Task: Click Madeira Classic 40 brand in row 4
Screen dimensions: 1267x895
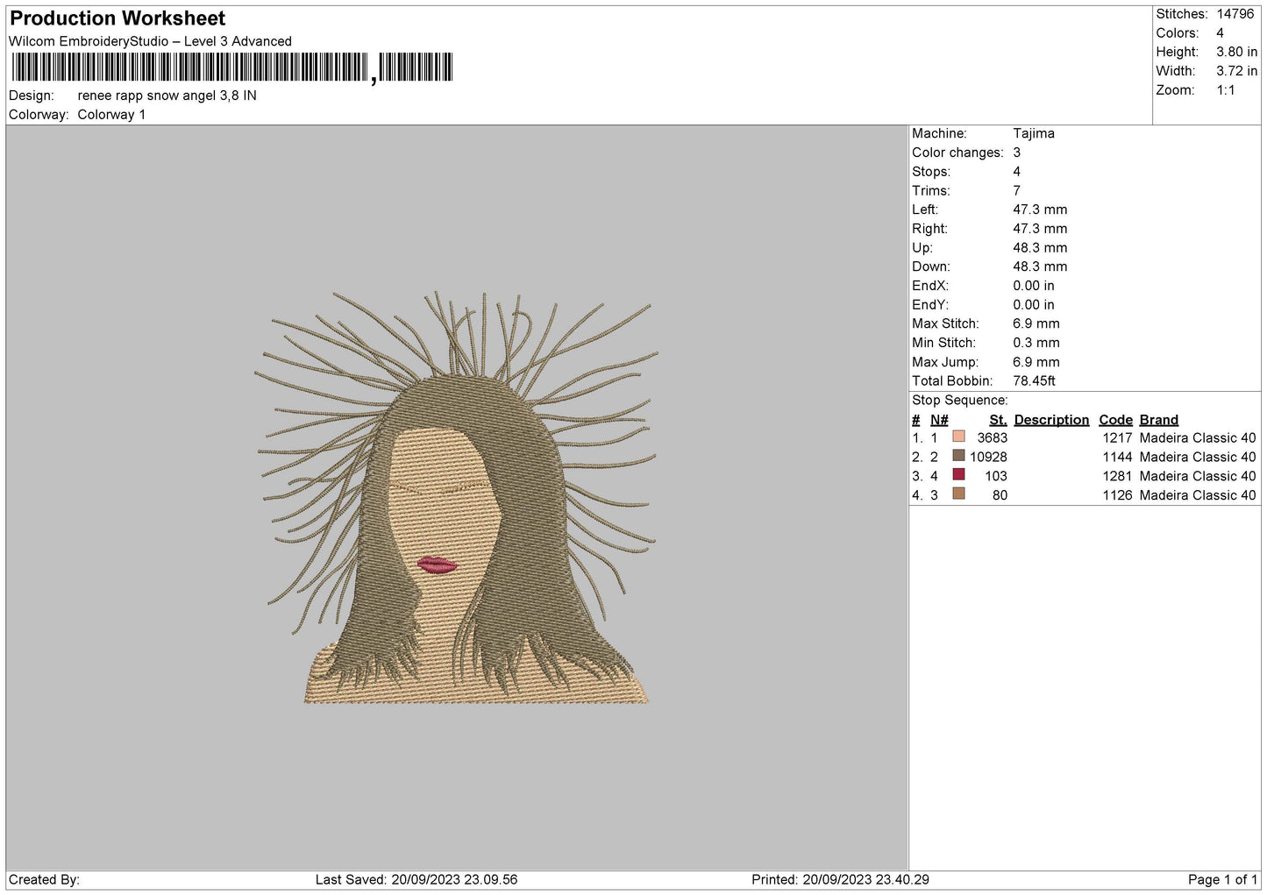Action: coord(1198,496)
